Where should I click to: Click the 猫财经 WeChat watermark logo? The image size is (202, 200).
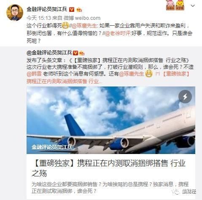pos(183,191)
